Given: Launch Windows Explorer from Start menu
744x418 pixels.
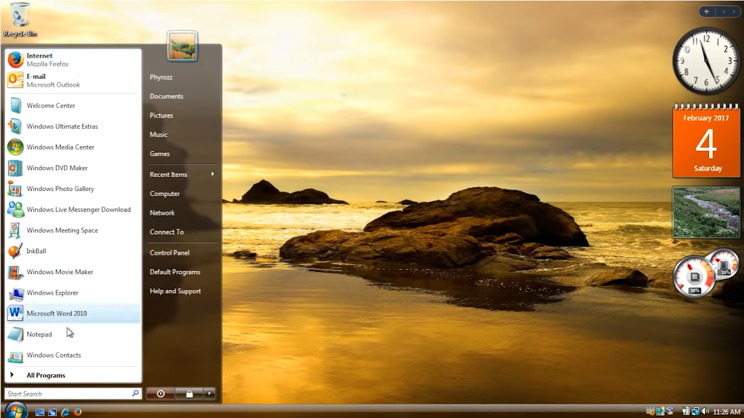Looking at the screenshot, I should click(73, 293).
